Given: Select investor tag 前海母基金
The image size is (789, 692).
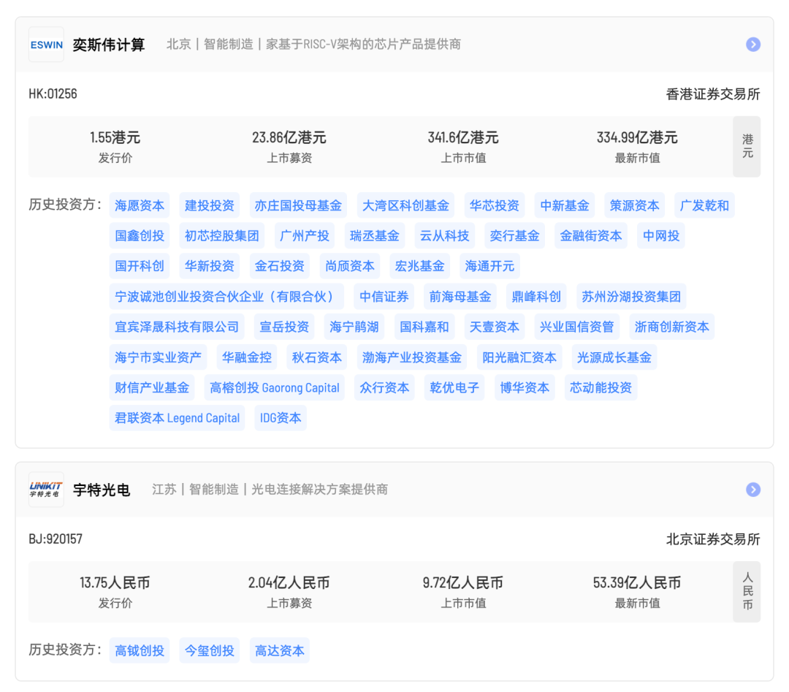Looking at the screenshot, I should coord(460,297).
